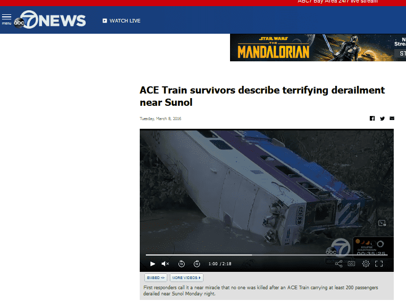Unmute the video sound
406x302 pixels.
tap(165, 264)
